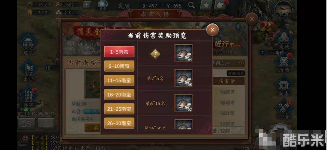The height and width of the screenshot is (150, 327).
Task: Open the 商城 shop icon
Action: pos(284,39)
